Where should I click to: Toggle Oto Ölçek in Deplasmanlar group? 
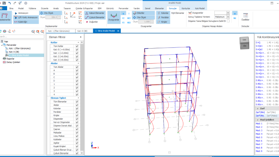point(50,13)
